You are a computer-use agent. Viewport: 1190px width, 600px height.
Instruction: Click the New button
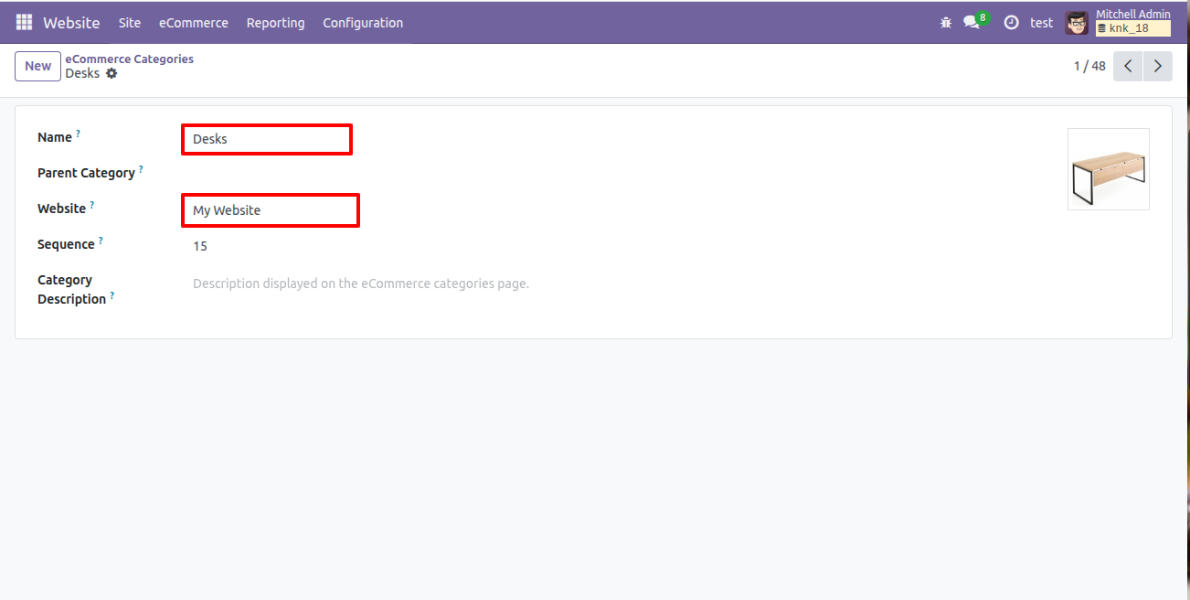(x=38, y=66)
